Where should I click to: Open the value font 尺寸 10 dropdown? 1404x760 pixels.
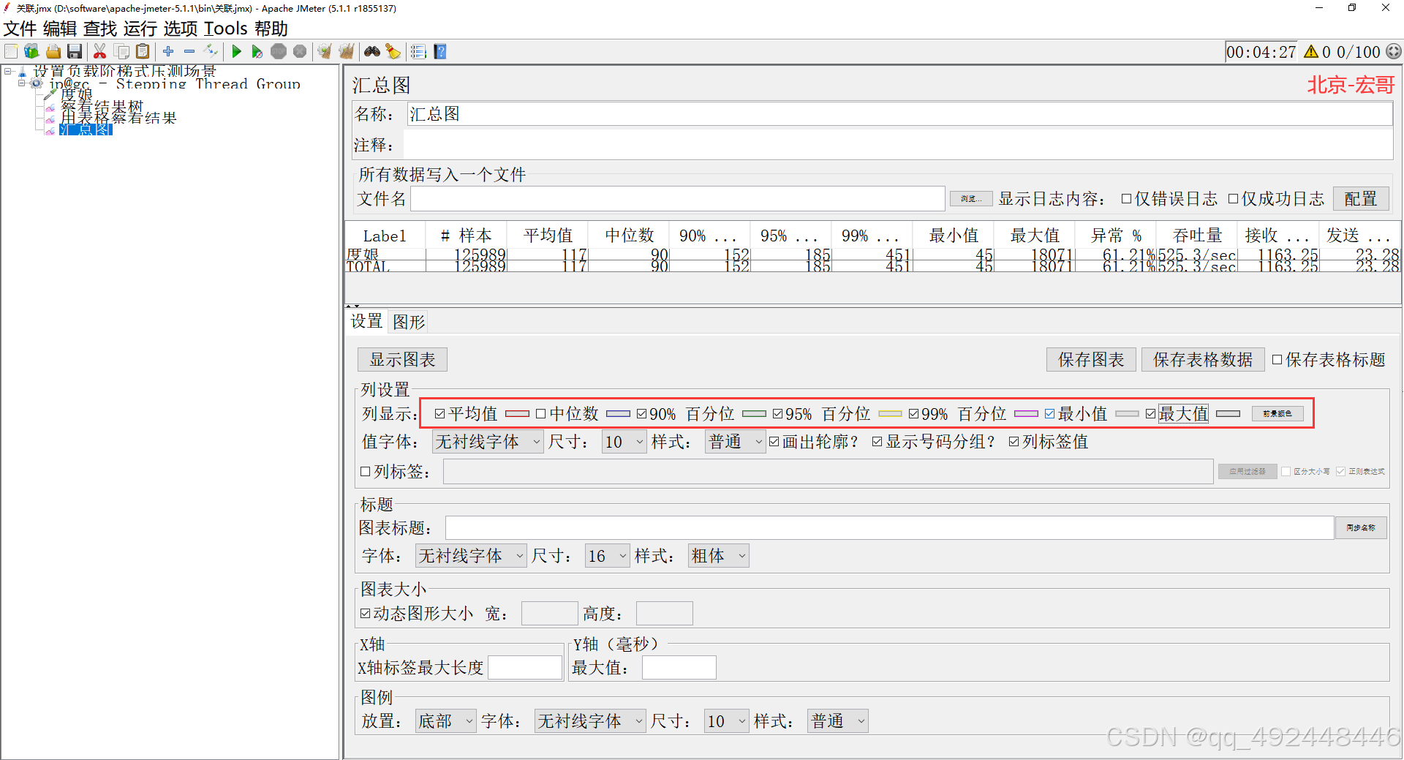624,442
